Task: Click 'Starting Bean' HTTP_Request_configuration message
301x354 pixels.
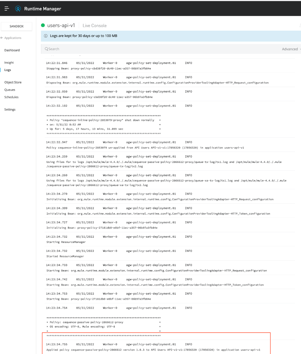Action: [x=157, y=271]
